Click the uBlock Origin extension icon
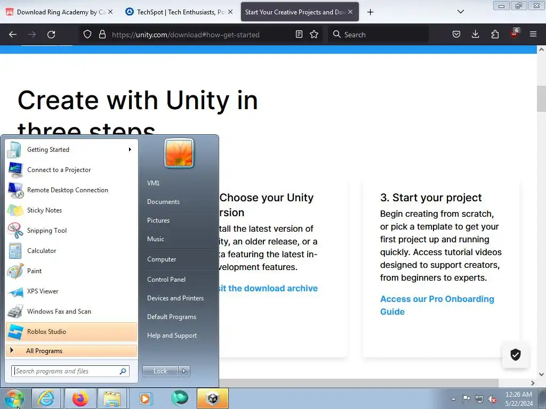 pos(515,34)
